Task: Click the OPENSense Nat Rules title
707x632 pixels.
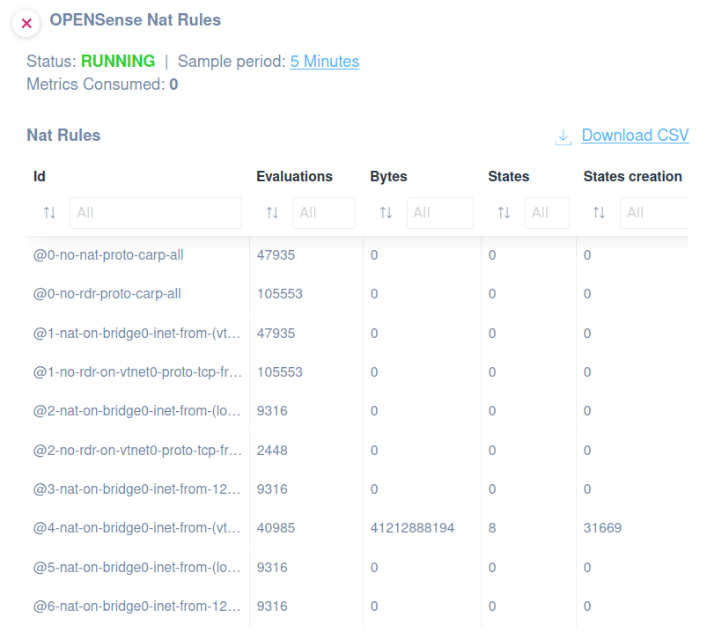Action: coord(136,20)
